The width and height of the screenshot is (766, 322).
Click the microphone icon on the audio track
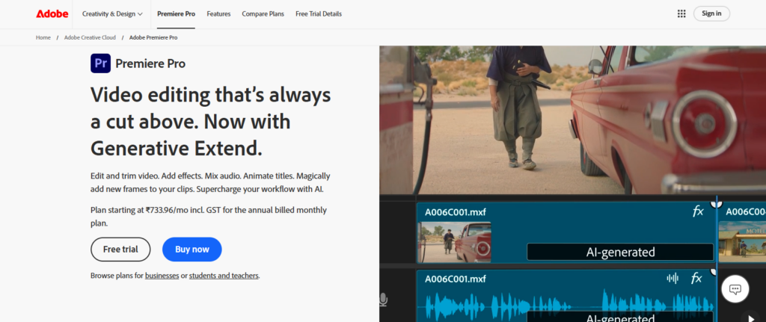383,300
